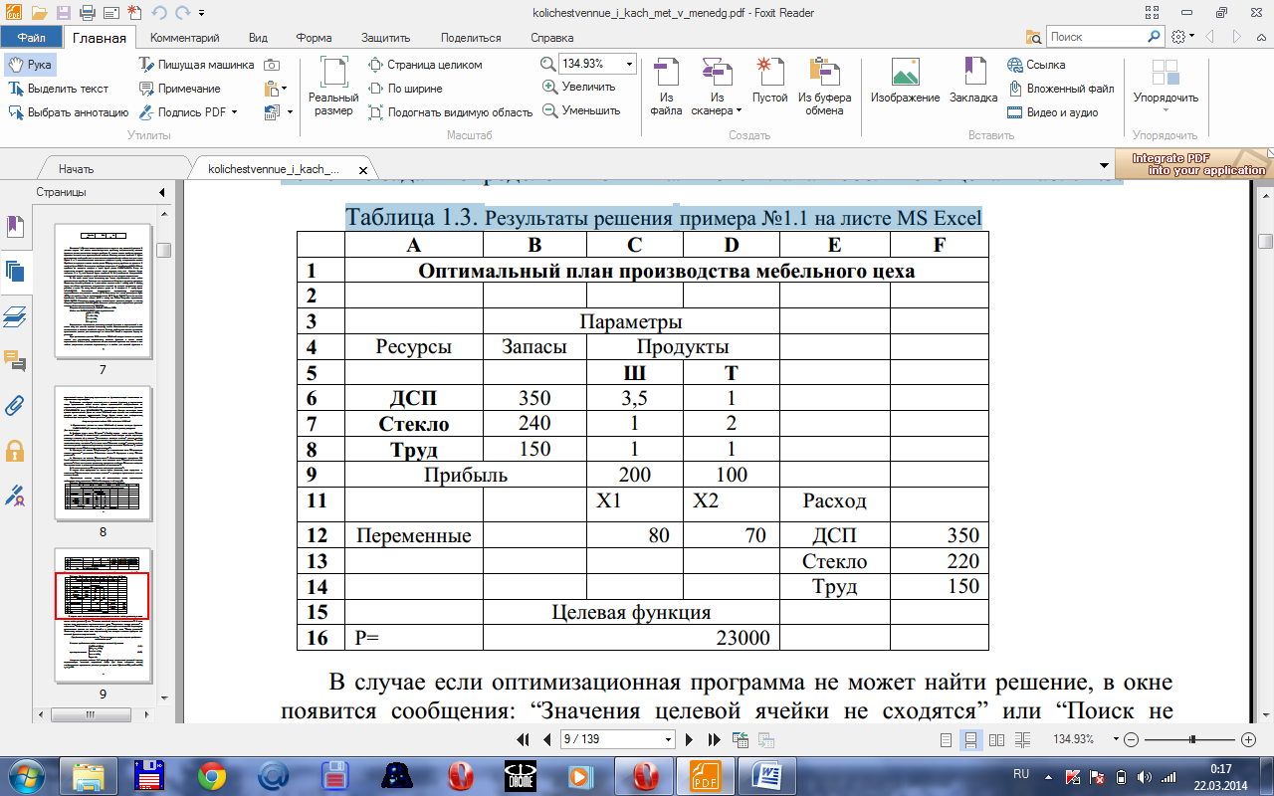
Task: Select the Hand (Рука) tool
Action: tap(29, 65)
